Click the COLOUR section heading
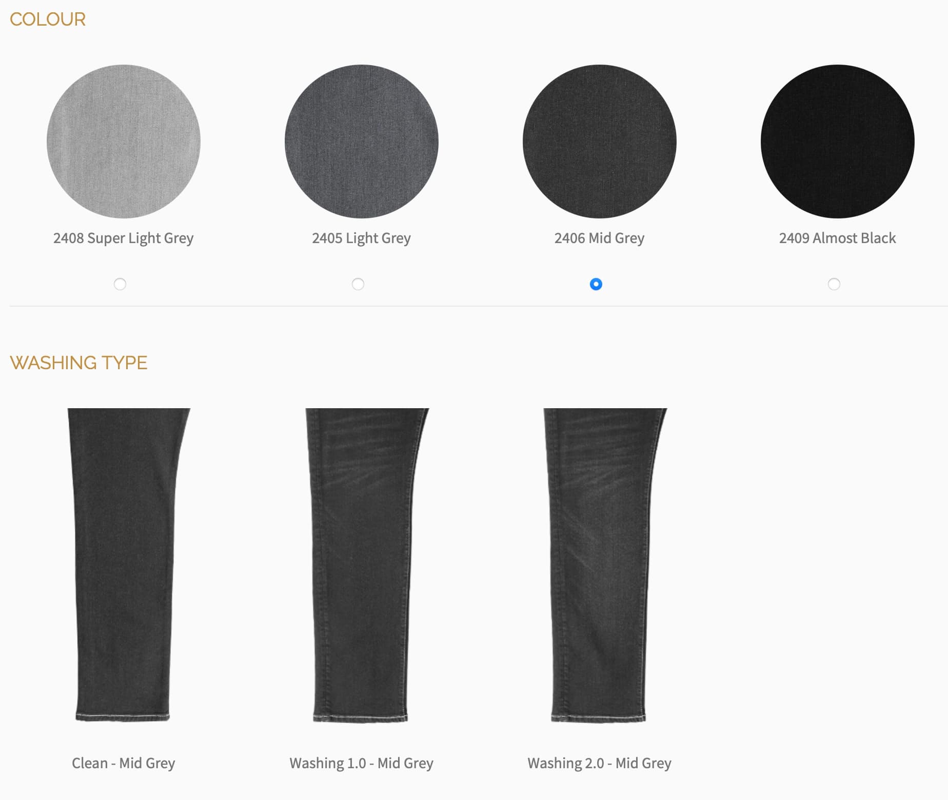This screenshot has width=948, height=800. pos(48,19)
